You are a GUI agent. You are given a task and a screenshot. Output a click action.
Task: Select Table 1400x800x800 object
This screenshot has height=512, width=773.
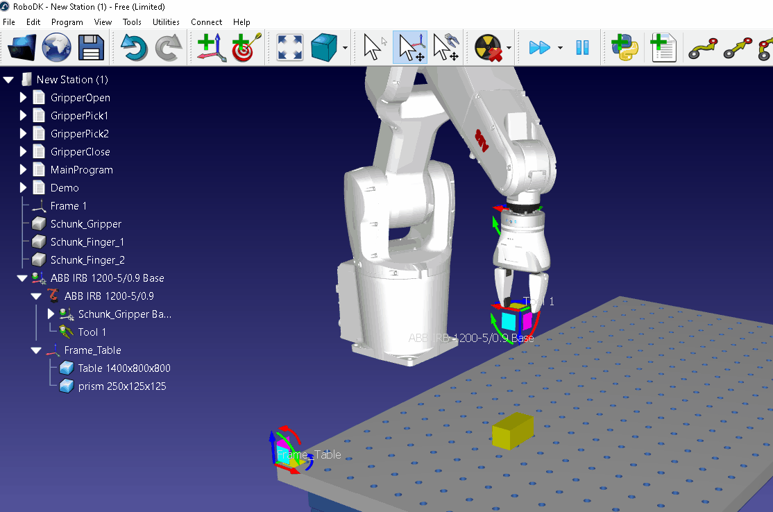(124, 368)
